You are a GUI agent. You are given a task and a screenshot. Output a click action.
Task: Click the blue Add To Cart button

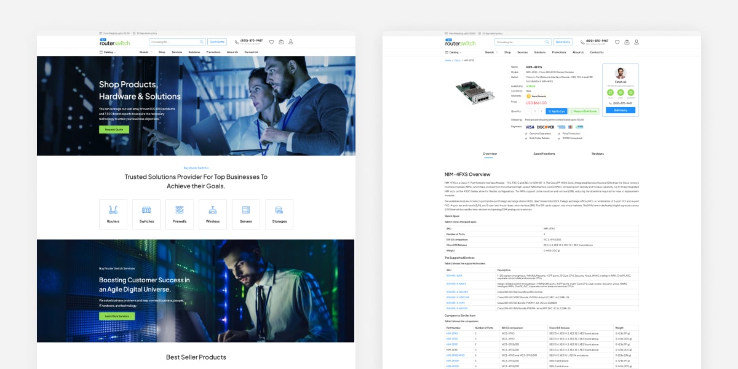pos(557,111)
